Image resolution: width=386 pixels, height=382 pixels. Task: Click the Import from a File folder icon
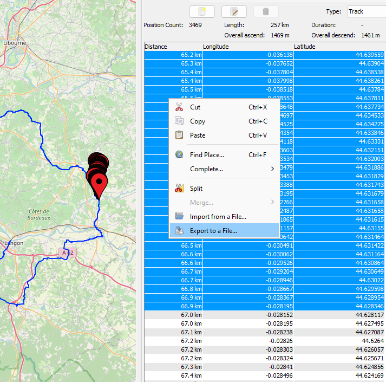click(179, 217)
